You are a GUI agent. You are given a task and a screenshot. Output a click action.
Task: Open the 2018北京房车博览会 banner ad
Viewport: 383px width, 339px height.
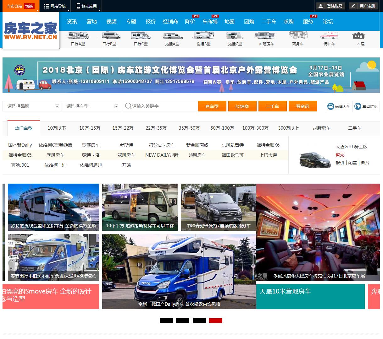191,75
